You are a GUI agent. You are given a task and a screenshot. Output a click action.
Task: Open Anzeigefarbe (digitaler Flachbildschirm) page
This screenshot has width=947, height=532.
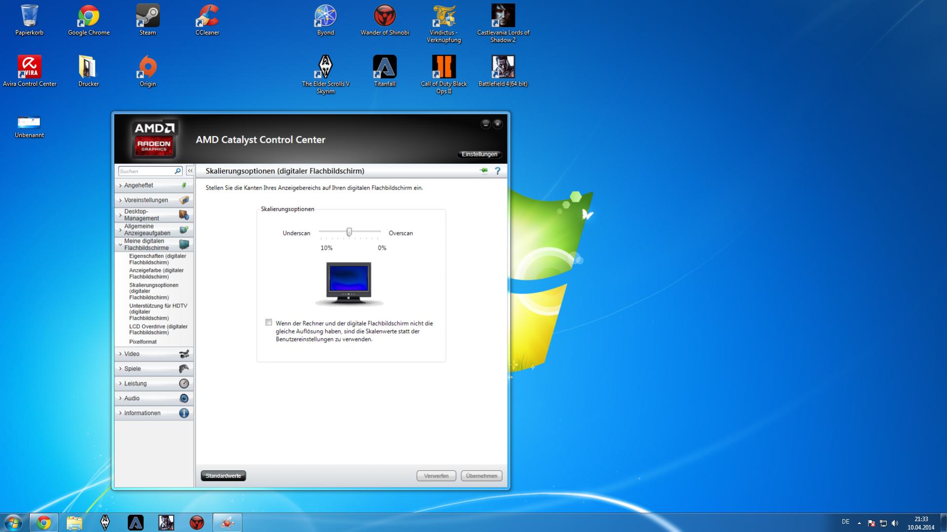(x=157, y=273)
